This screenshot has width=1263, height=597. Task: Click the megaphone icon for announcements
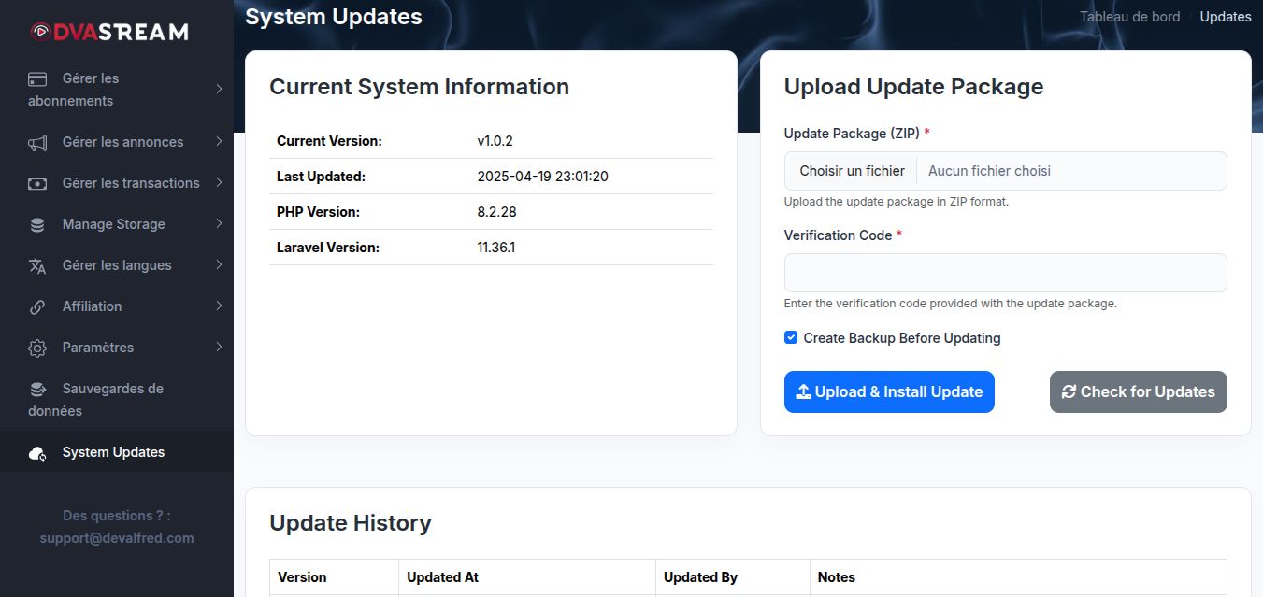point(37,142)
